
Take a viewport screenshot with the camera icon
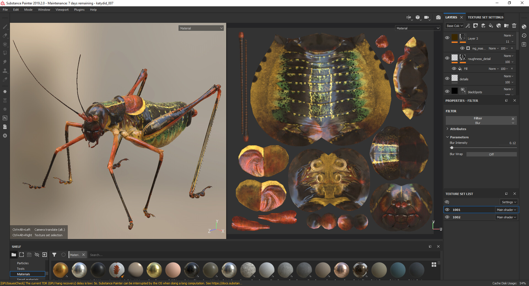point(438,17)
